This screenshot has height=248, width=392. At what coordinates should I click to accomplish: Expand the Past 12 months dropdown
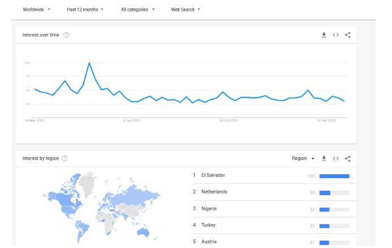coord(85,10)
